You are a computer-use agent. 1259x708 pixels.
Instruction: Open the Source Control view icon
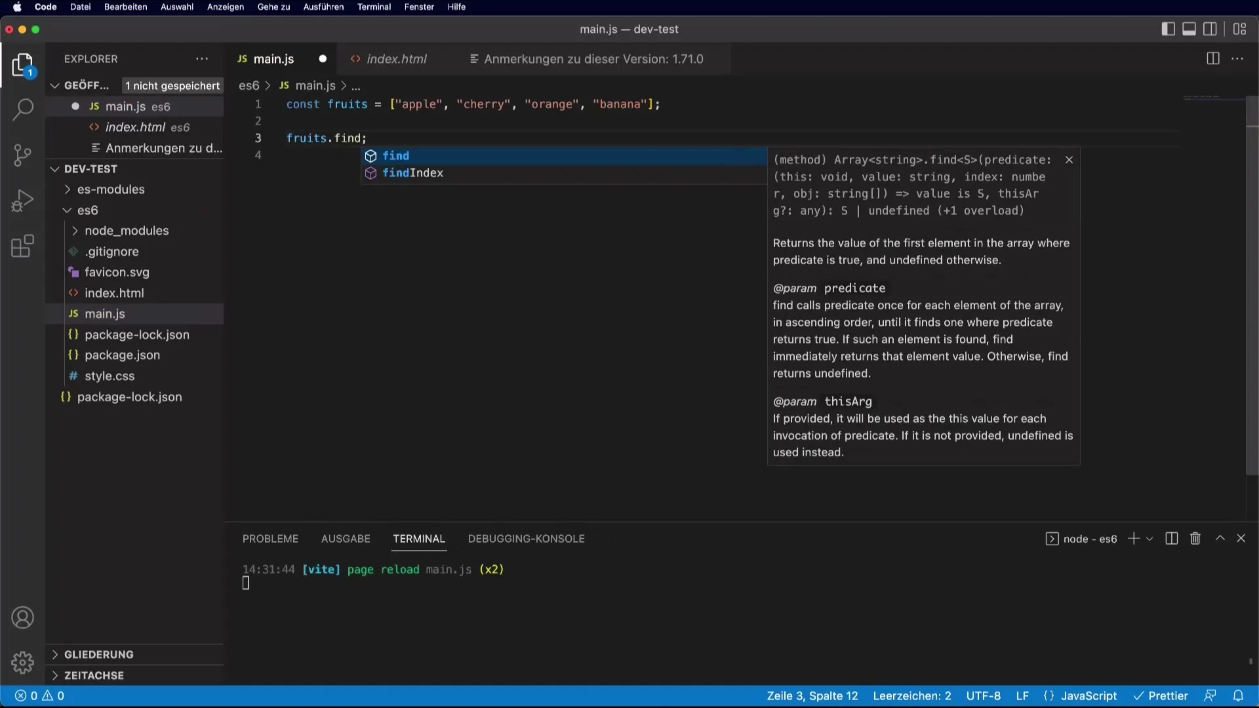point(23,155)
